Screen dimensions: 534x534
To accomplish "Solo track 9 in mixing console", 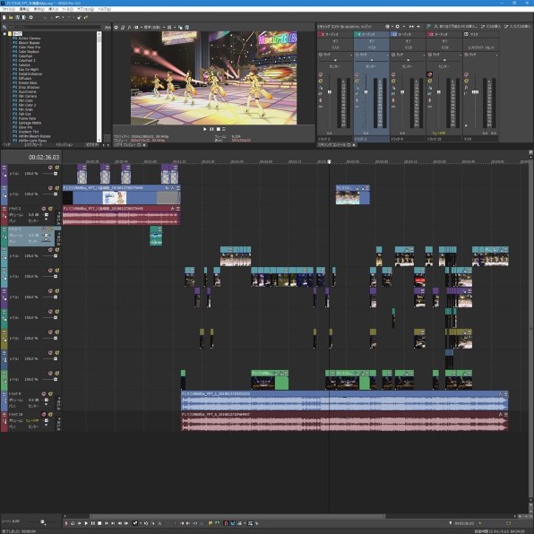I will point(393,81).
